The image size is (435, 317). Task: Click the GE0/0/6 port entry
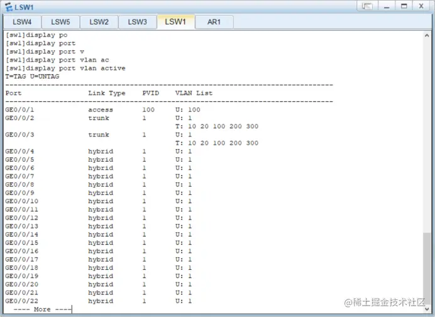19,168
